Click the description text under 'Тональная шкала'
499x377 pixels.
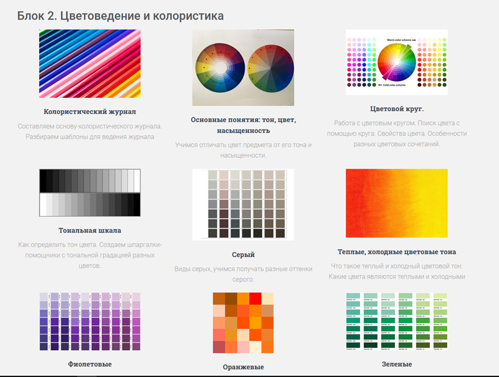point(90,255)
